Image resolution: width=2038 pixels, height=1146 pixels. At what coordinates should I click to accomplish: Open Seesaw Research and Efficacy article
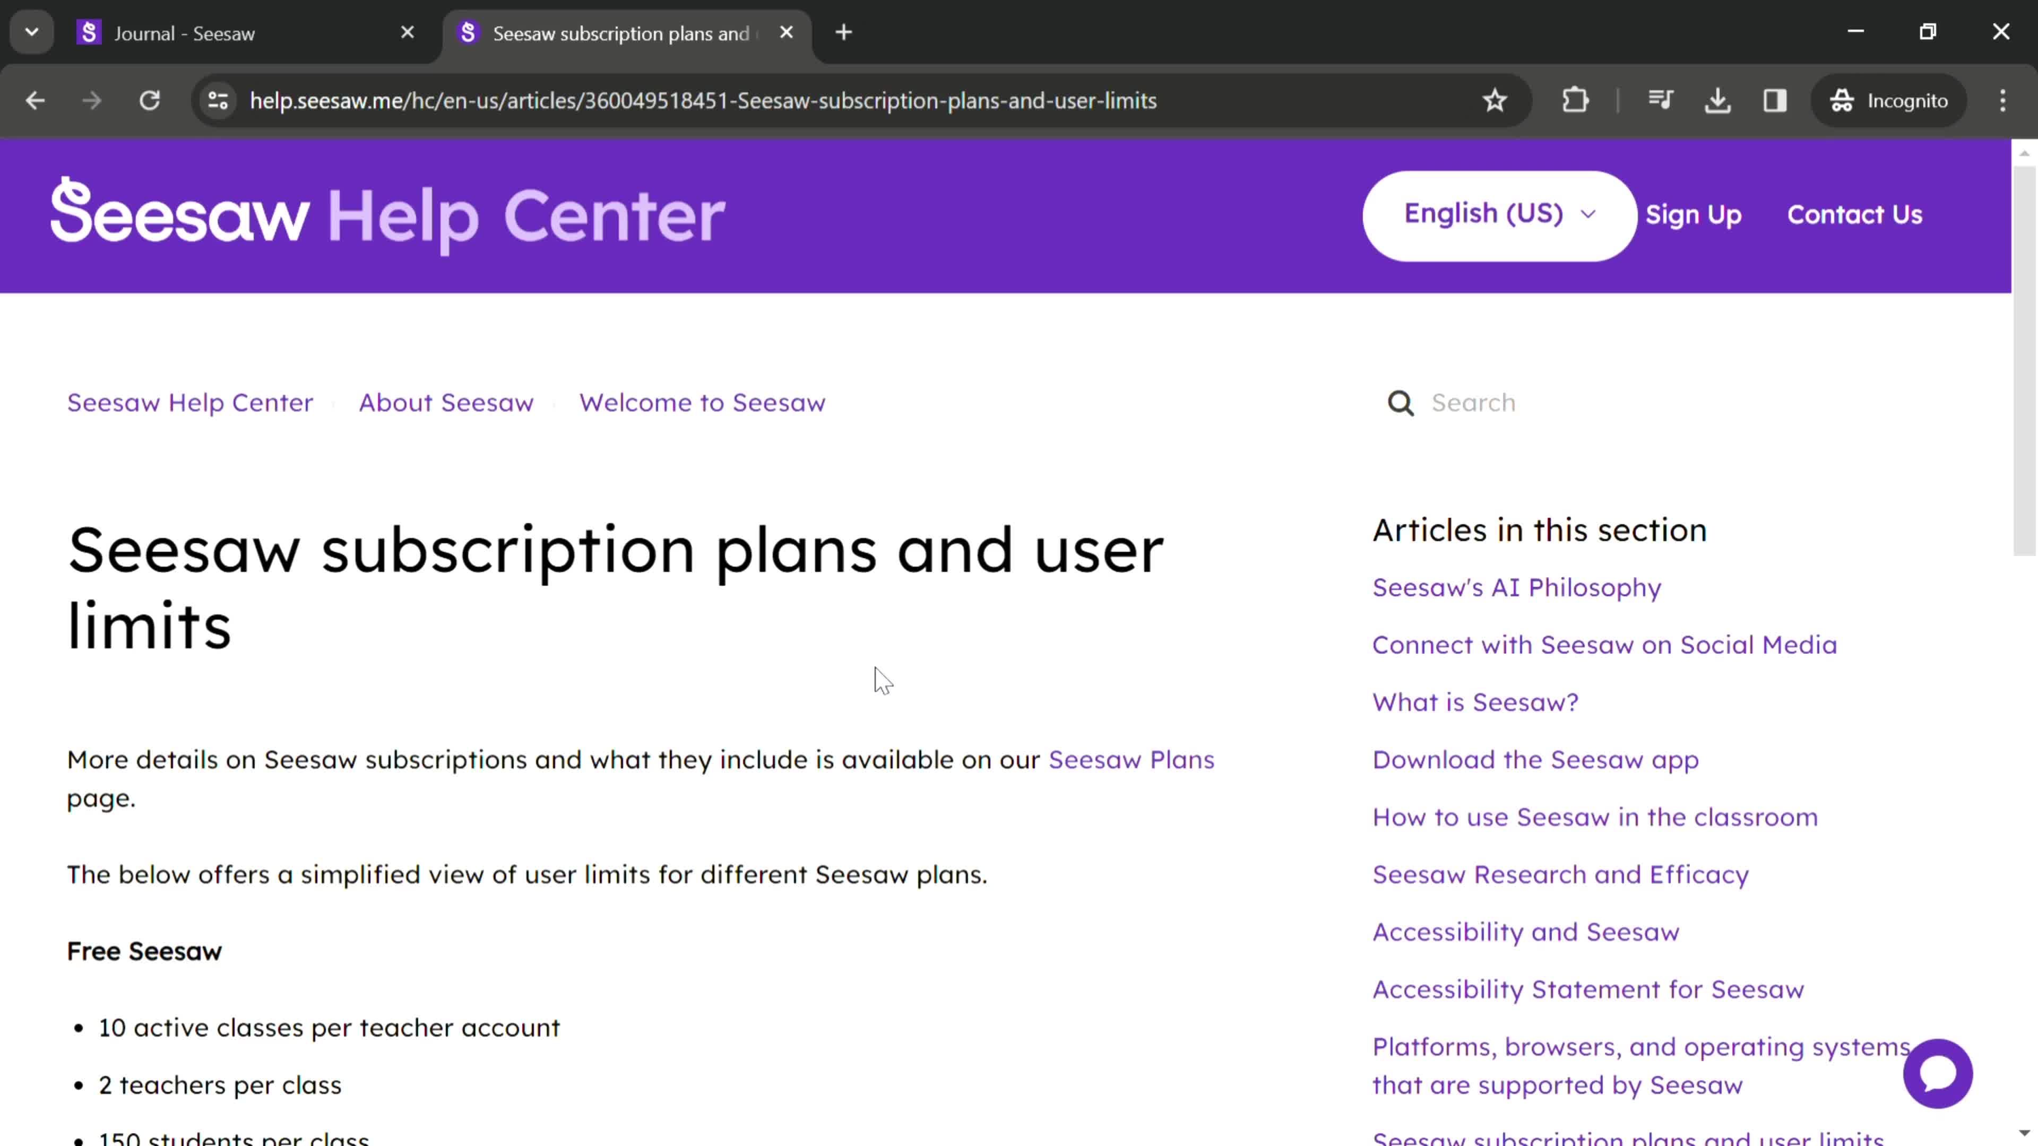tap(1560, 875)
